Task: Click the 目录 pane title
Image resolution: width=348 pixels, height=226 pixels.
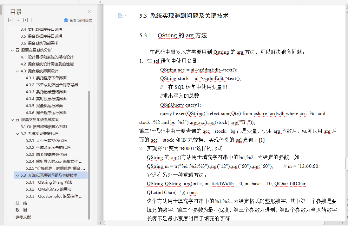Action: (x=16, y=12)
